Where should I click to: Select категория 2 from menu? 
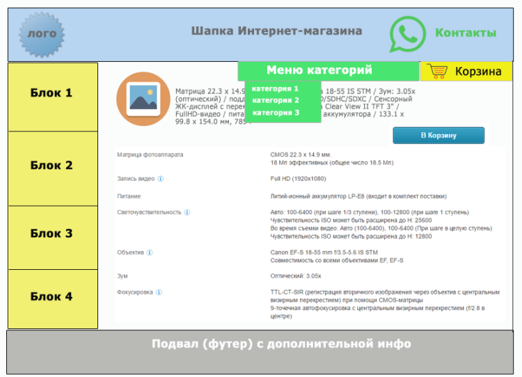[276, 100]
